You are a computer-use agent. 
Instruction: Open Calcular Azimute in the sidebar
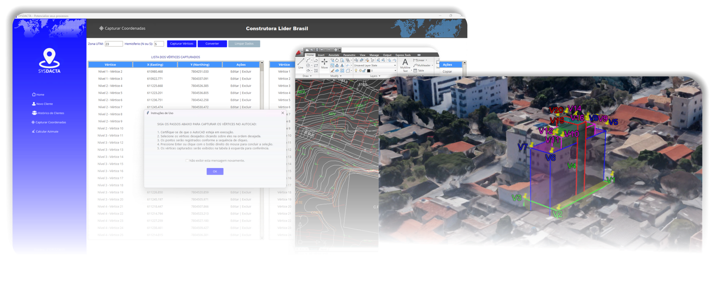(45, 132)
